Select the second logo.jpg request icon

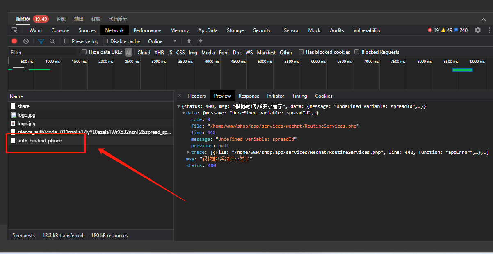(x=14, y=123)
